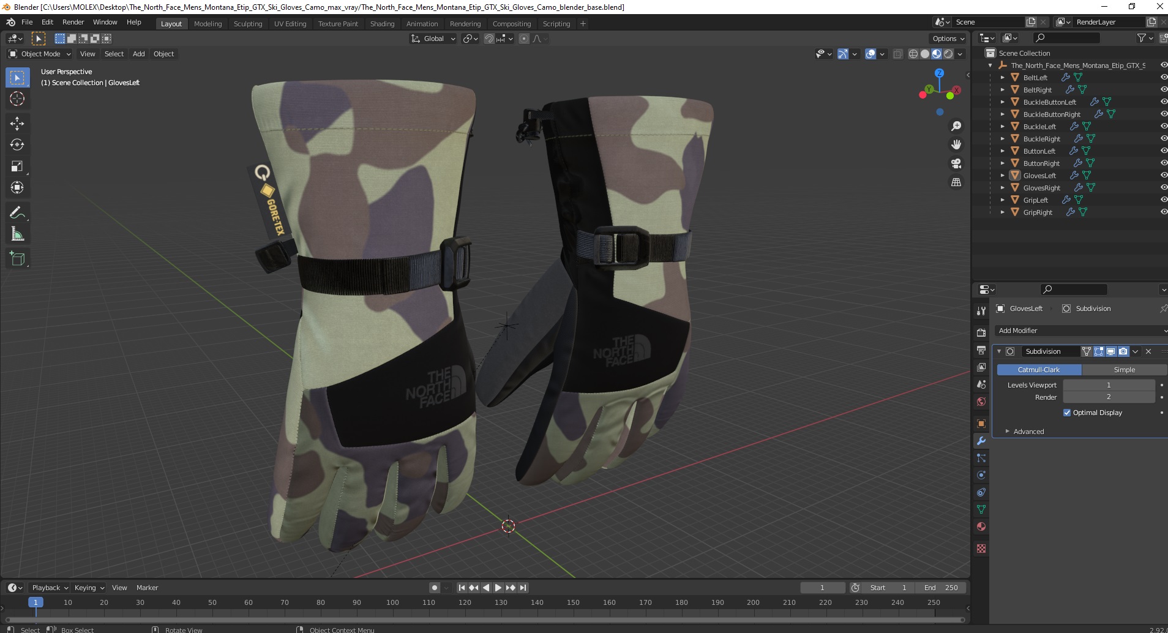1168x633 pixels.
Task: Open the Render properties tab
Action: pos(981,332)
